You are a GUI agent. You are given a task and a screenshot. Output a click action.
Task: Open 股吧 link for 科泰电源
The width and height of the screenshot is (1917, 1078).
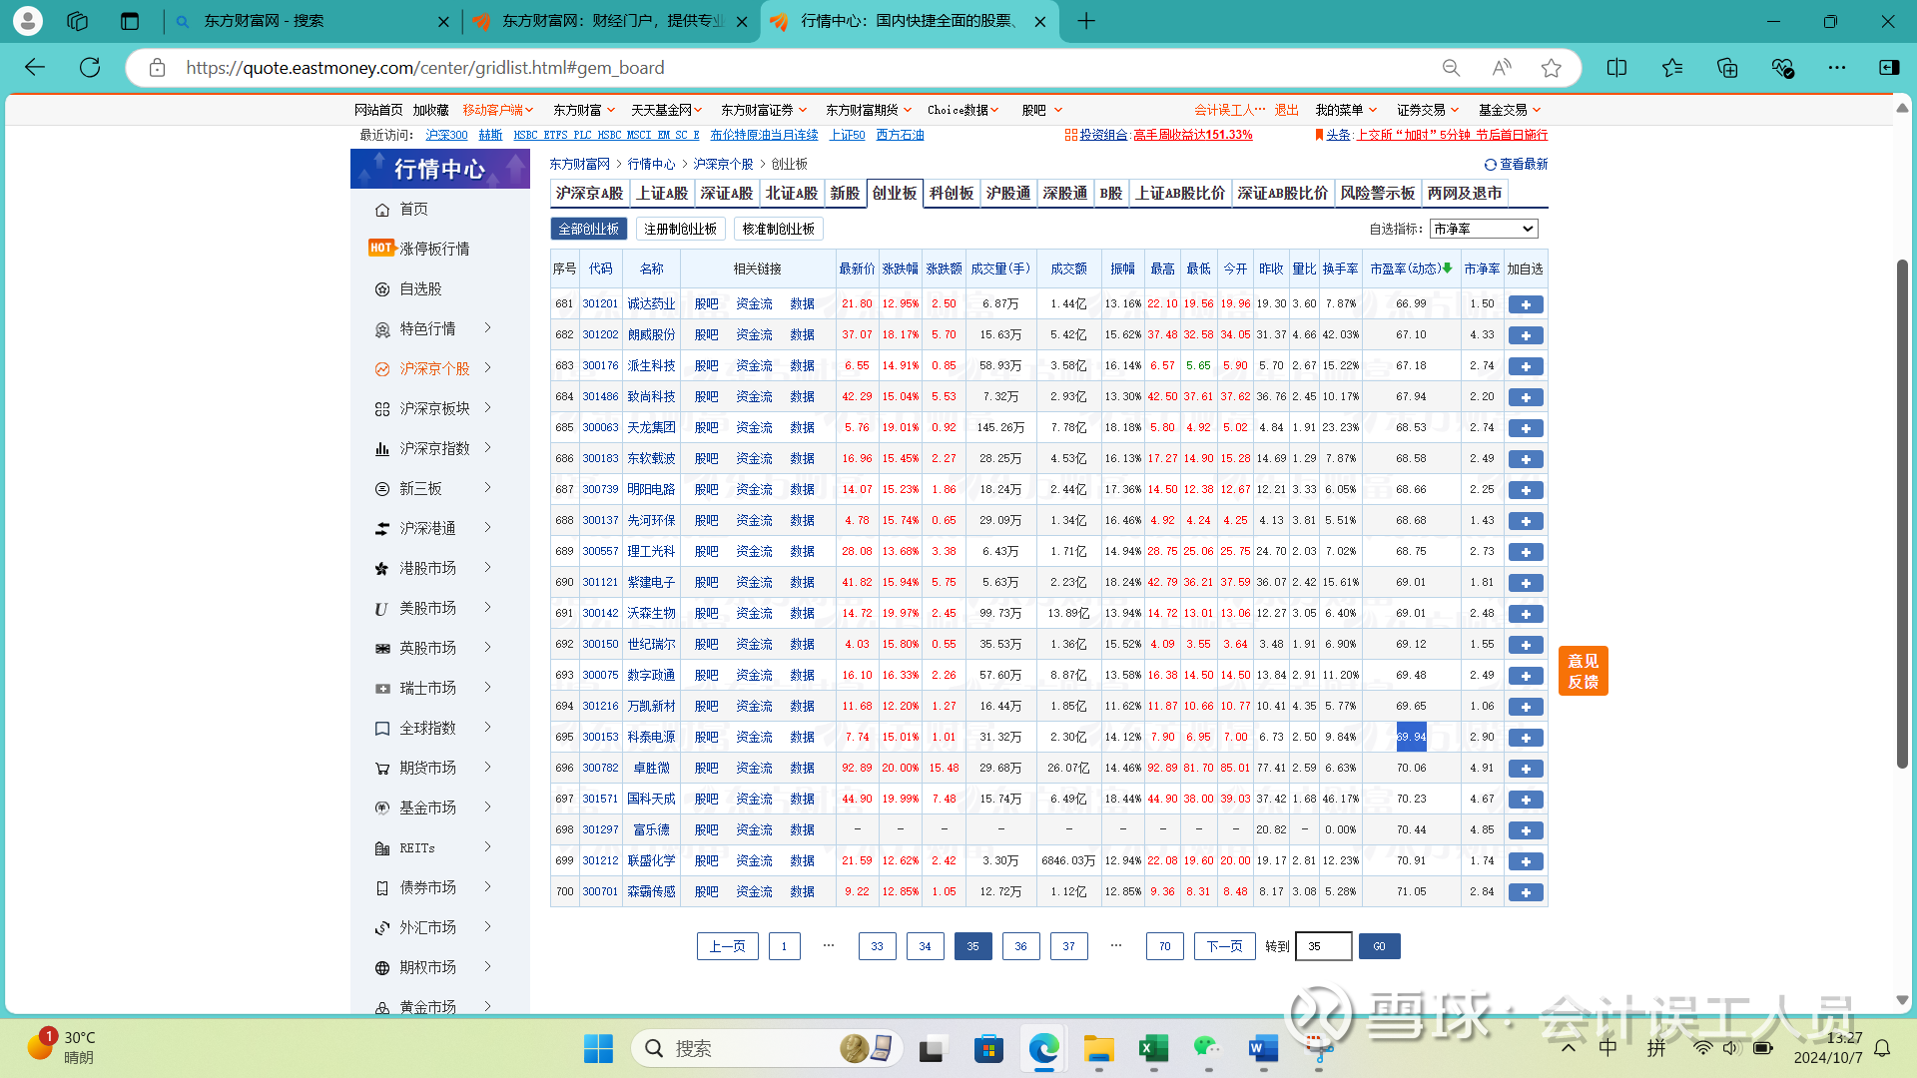click(x=706, y=738)
